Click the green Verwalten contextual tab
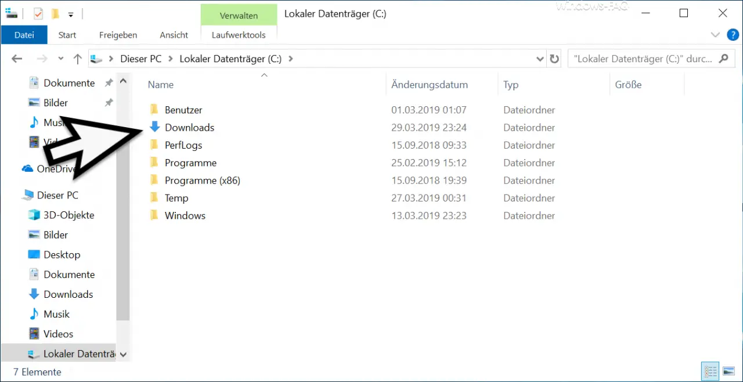Viewport: 743px width, 382px height. point(239,15)
